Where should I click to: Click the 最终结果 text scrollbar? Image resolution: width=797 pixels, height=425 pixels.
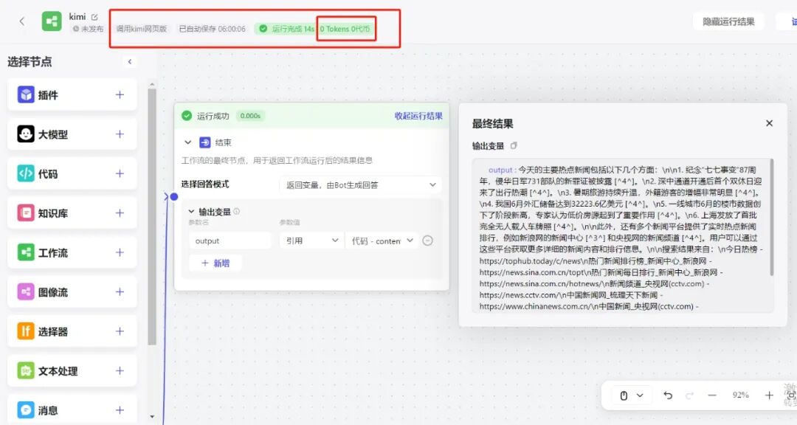click(772, 217)
